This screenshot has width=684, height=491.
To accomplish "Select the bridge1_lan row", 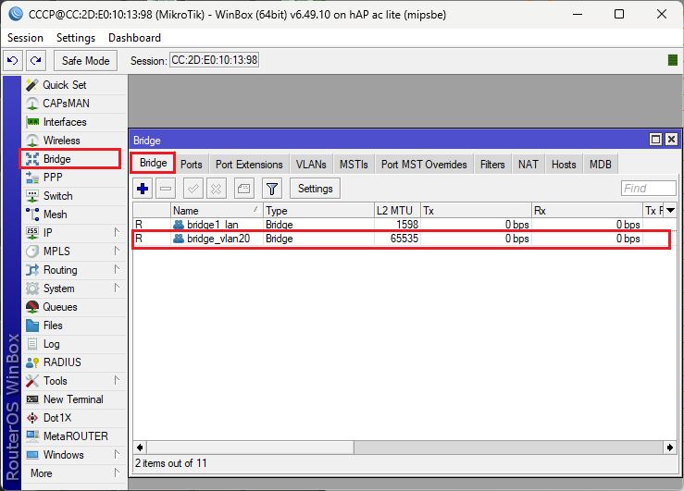I will tap(404, 225).
